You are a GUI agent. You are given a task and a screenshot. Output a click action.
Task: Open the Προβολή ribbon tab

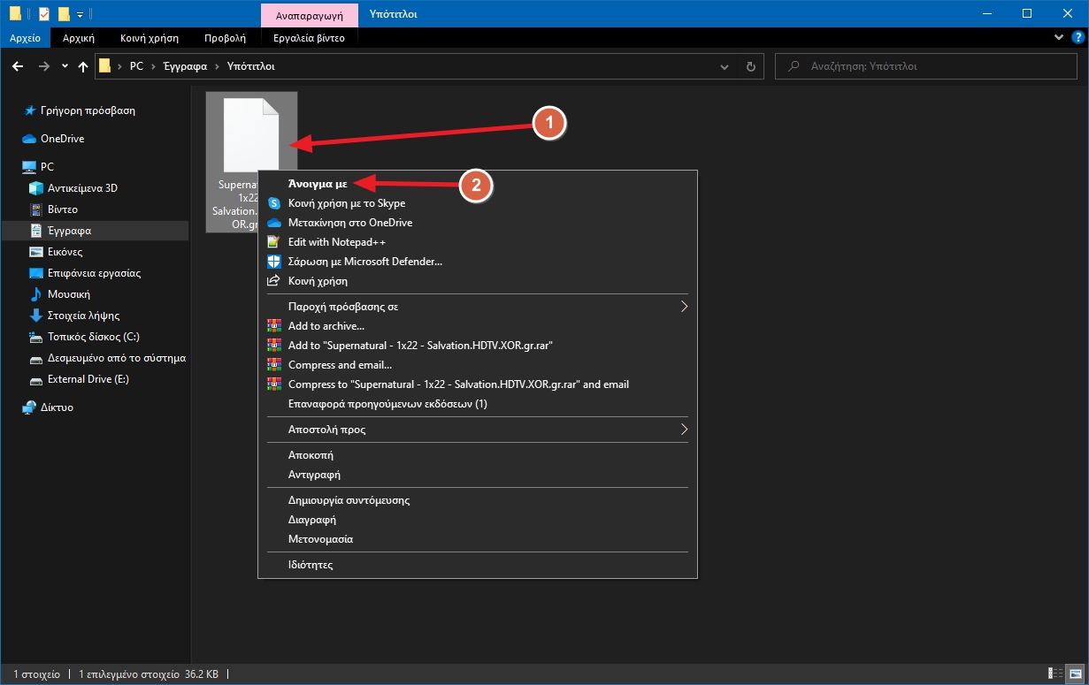(225, 38)
